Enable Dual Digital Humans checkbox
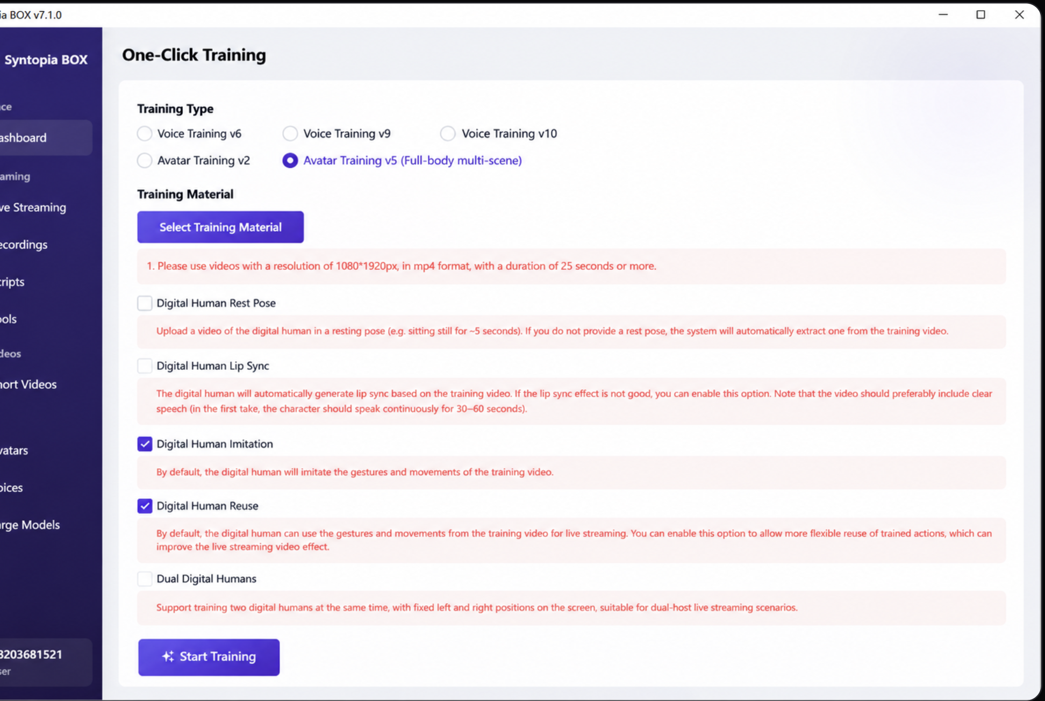1045x701 pixels. coord(145,579)
